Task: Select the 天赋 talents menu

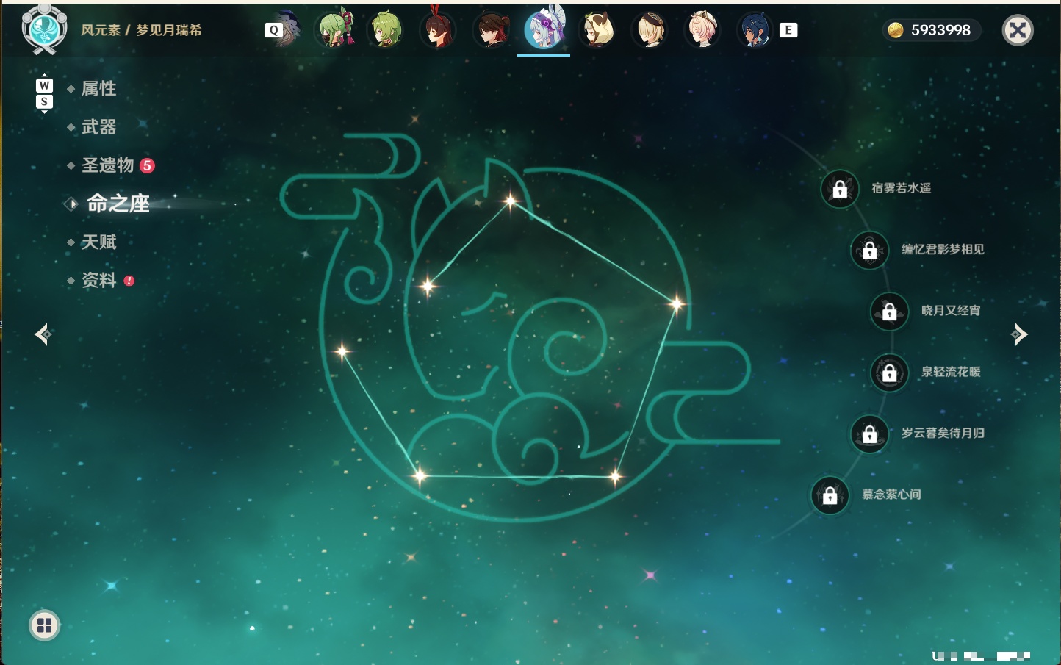Action: (x=98, y=242)
